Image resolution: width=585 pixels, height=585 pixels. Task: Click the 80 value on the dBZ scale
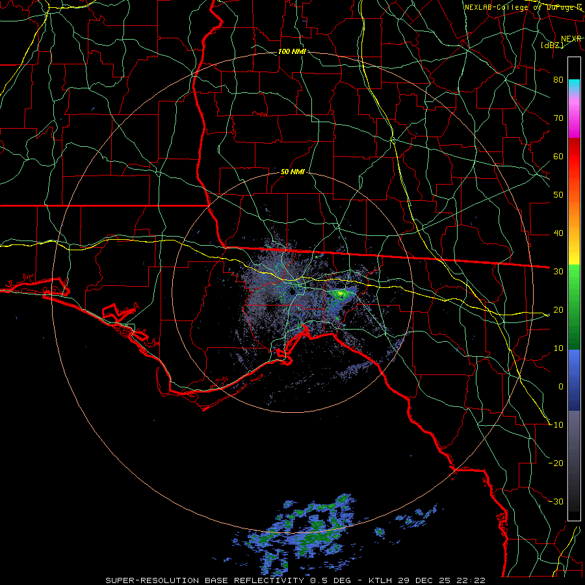558,79
